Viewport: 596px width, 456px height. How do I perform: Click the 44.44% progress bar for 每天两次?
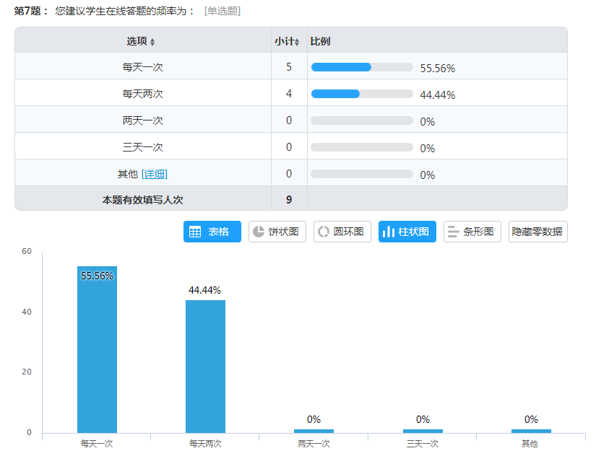click(362, 94)
